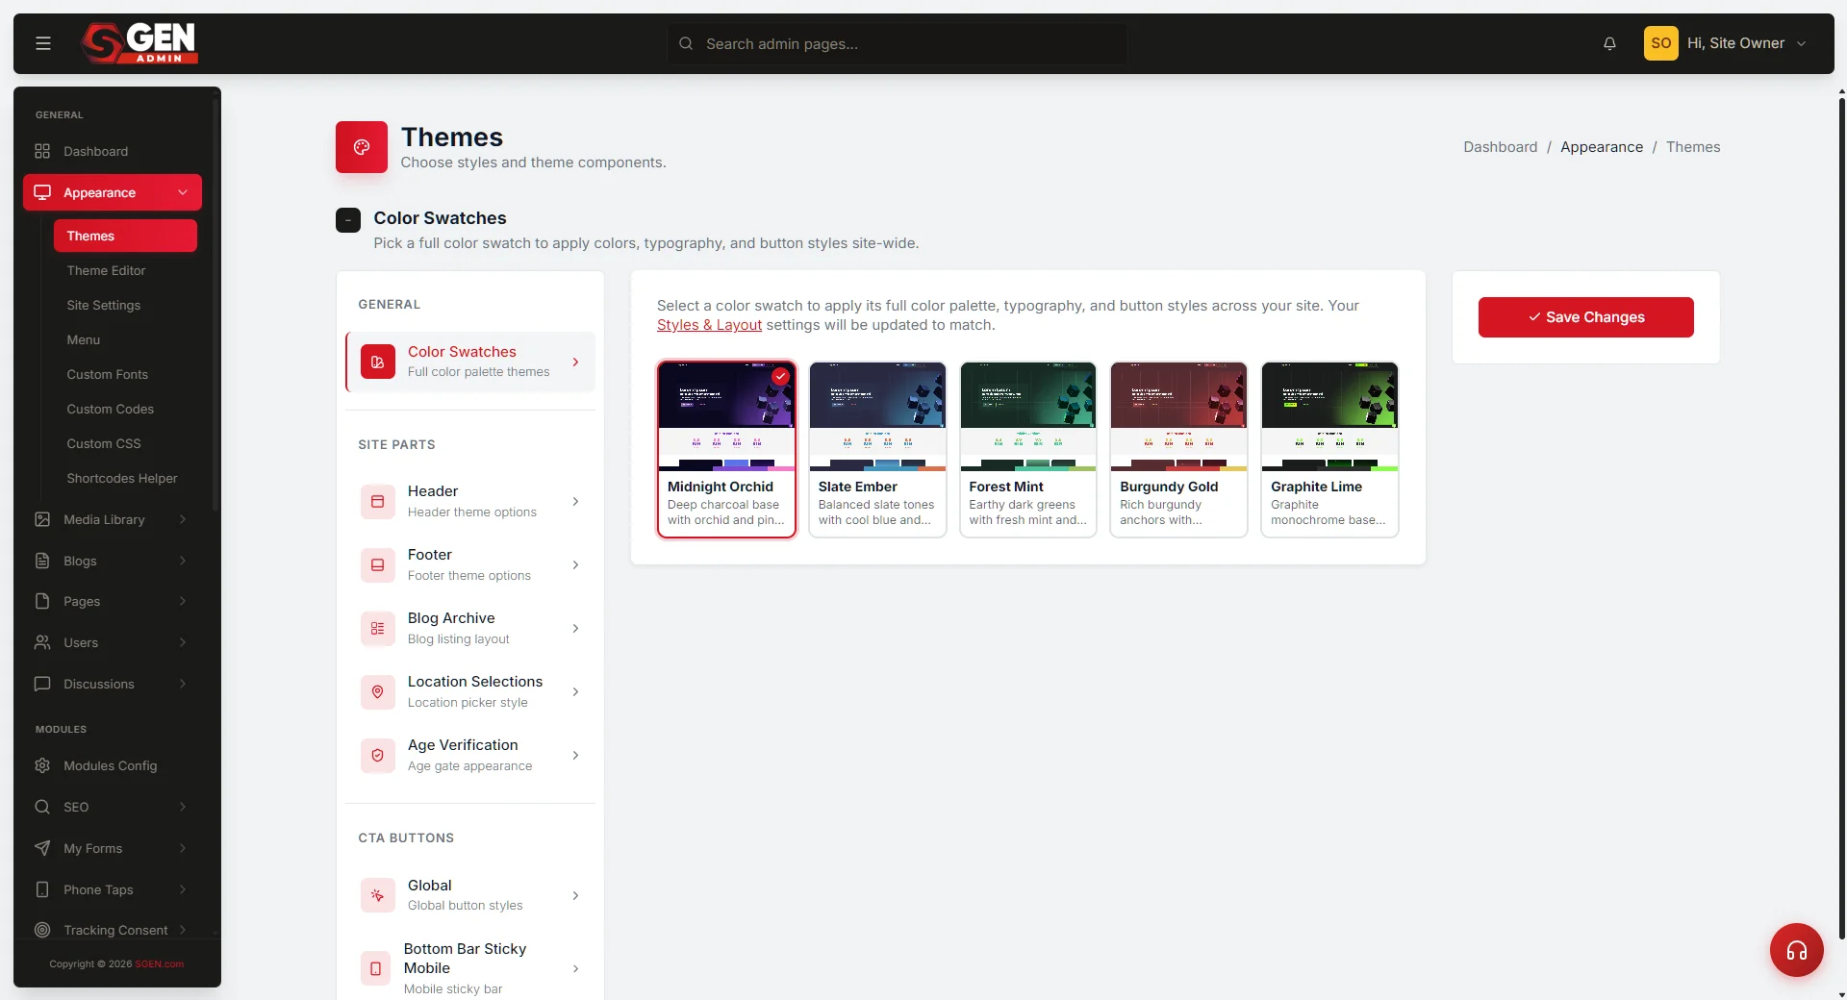Screen dimensions: 1847x1000
Task: Go to Dashboard via breadcrumb
Action: pyautogui.click(x=1500, y=147)
